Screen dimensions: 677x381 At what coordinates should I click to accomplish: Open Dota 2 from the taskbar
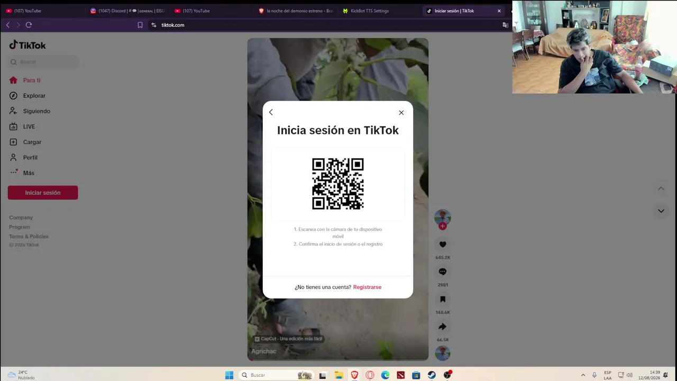(x=401, y=375)
